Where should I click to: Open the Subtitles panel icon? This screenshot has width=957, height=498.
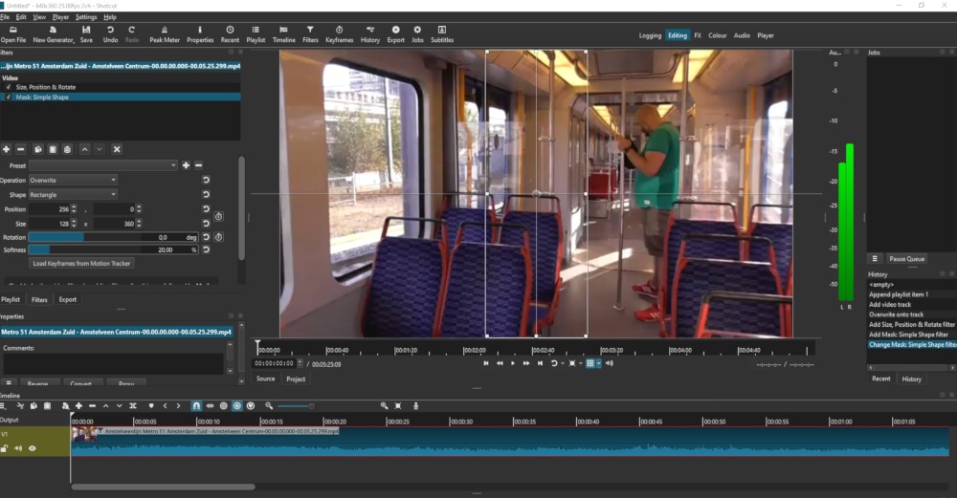tap(441, 34)
